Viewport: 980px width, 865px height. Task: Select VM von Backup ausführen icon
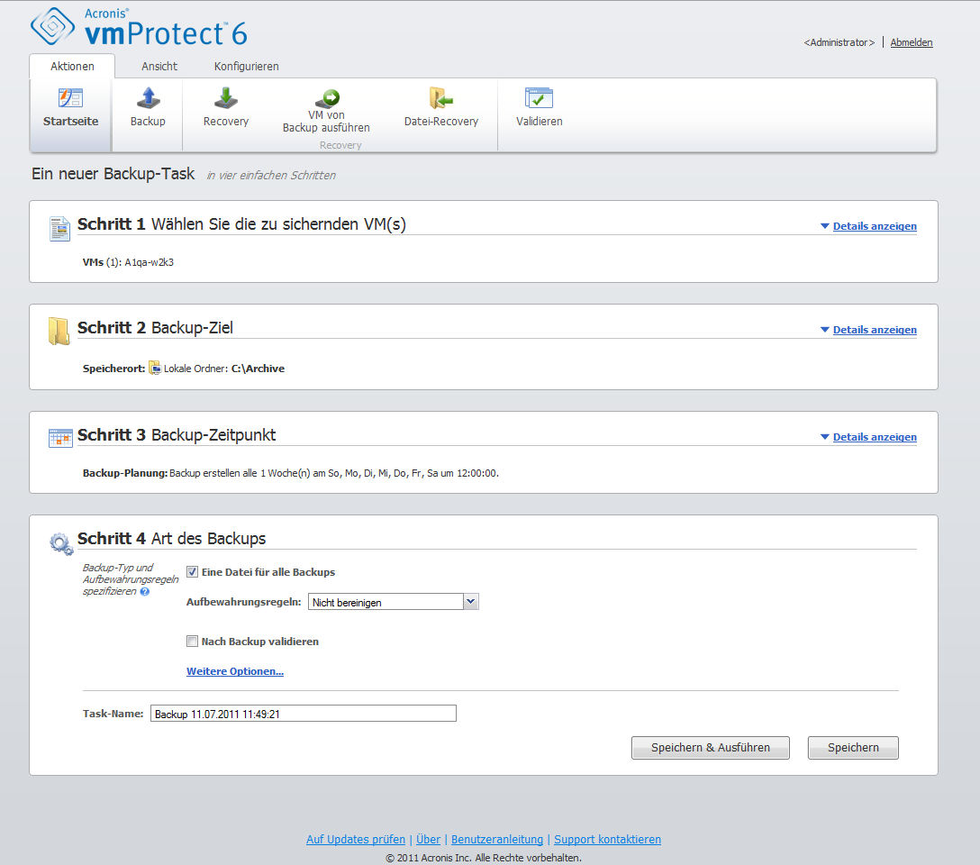(x=326, y=98)
